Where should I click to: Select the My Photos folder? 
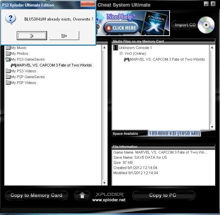[20, 53]
